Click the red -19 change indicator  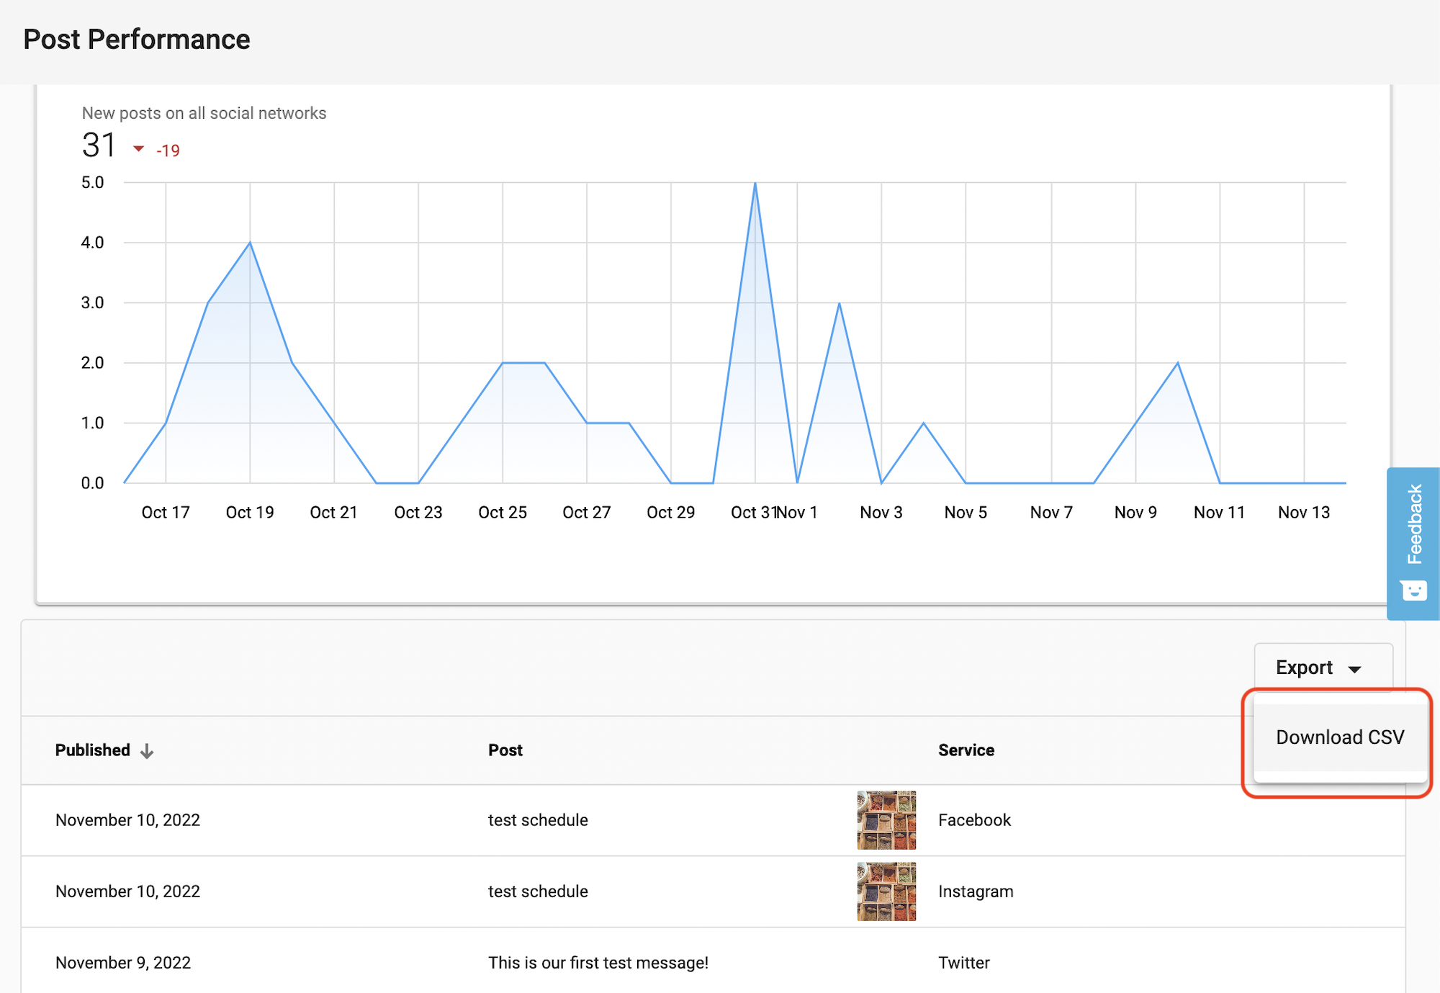(x=168, y=150)
